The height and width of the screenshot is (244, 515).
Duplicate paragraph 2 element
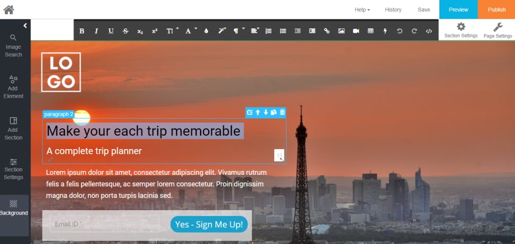pos(274,112)
